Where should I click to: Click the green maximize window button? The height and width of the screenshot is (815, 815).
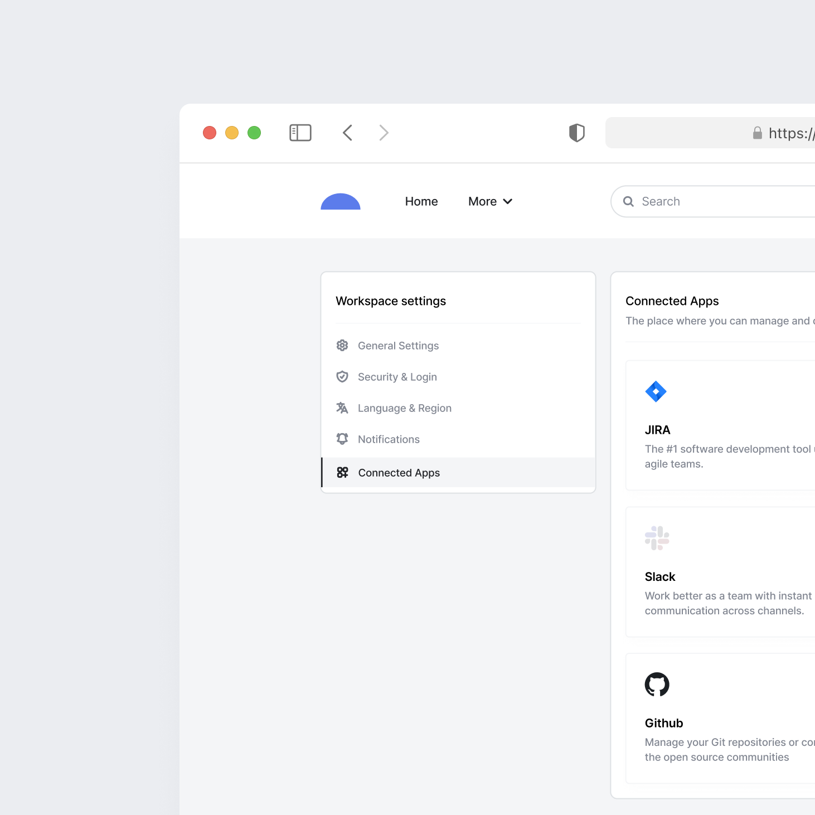[x=254, y=133]
